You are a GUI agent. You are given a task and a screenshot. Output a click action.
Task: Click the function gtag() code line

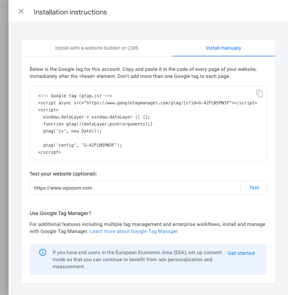pyautogui.click(x=98, y=124)
